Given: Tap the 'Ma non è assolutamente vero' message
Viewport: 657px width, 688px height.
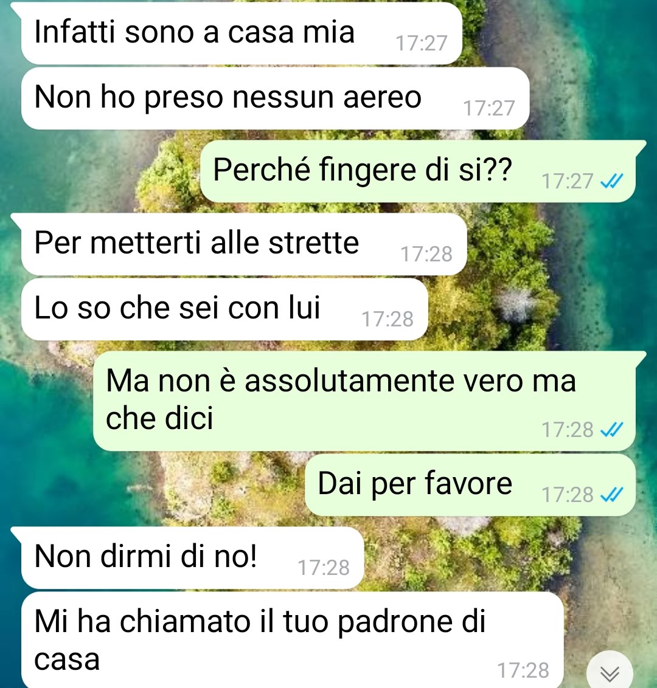Looking at the screenshot, I should (364, 401).
